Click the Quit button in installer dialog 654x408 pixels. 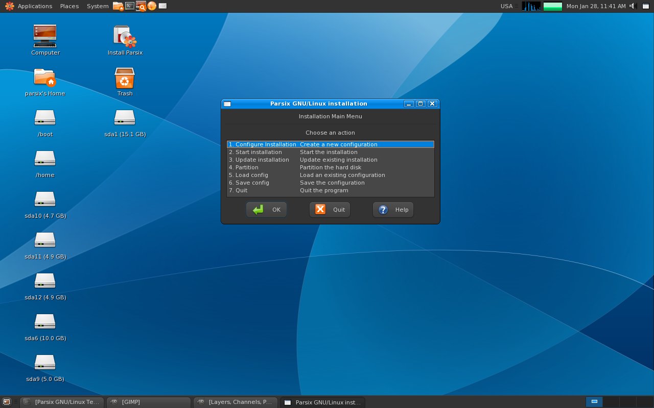330,210
